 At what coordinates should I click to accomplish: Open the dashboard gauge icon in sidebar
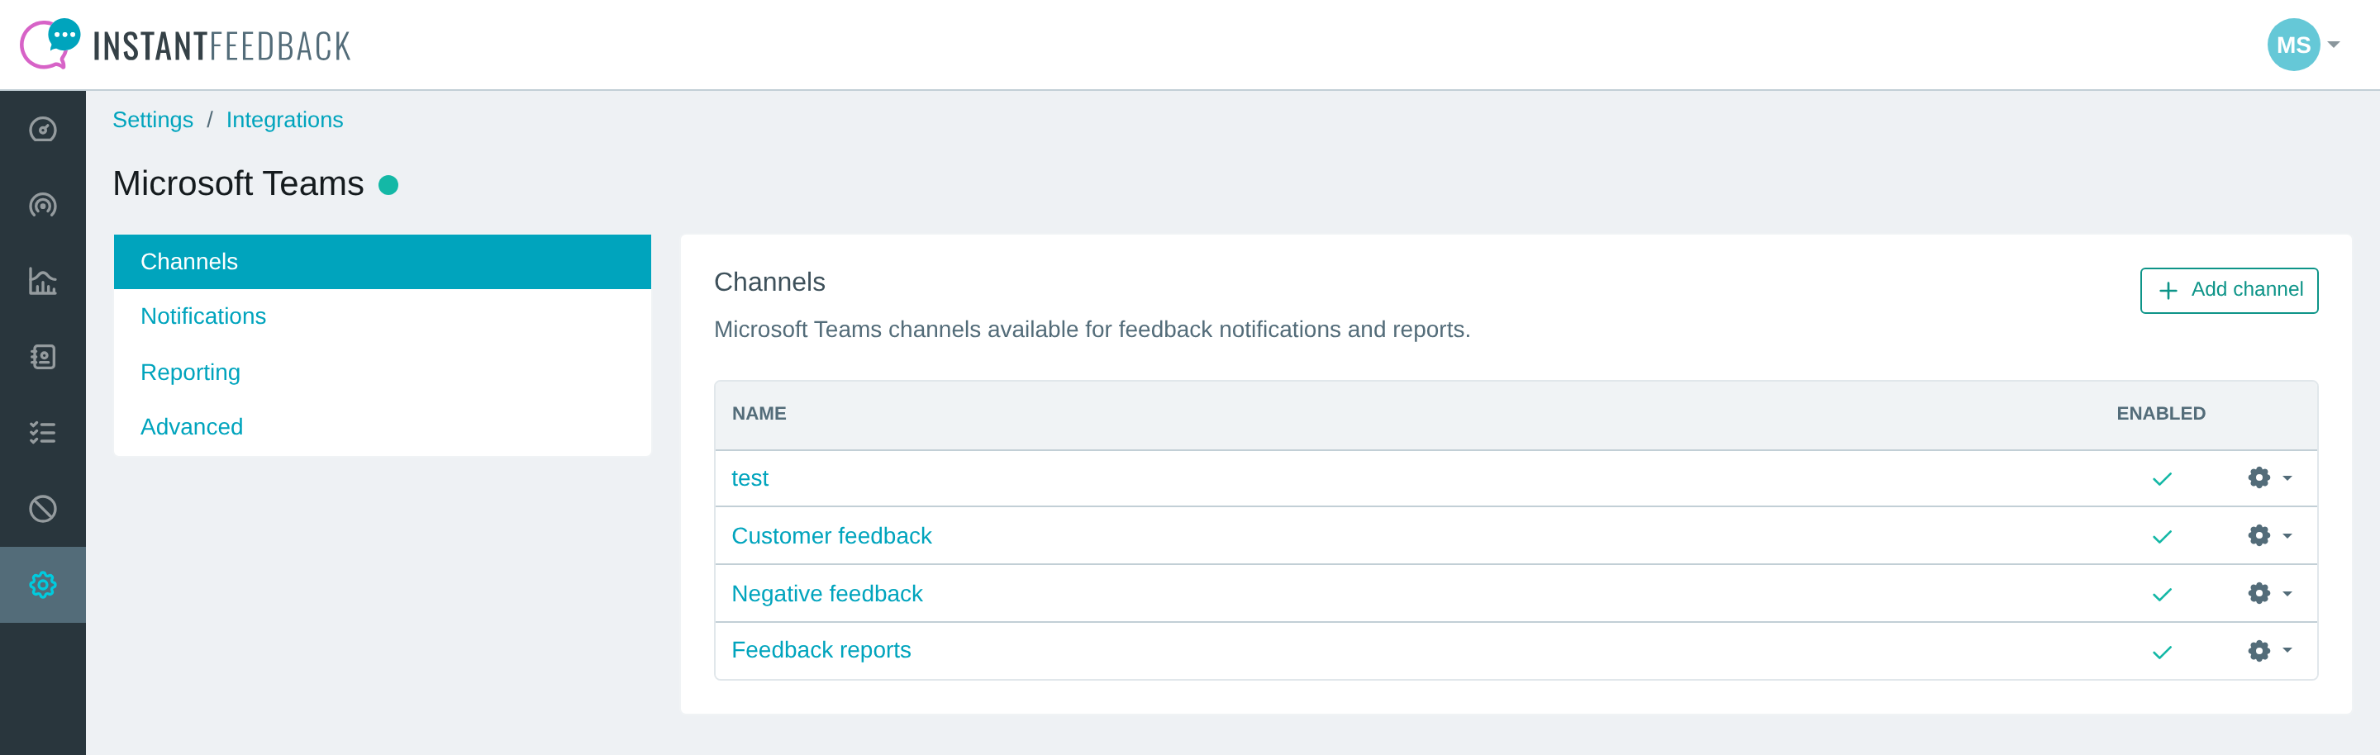[42, 129]
